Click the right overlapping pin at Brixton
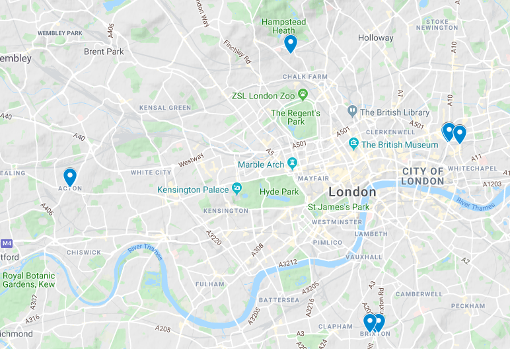This screenshot has height=349, width=510. [381, 323]
